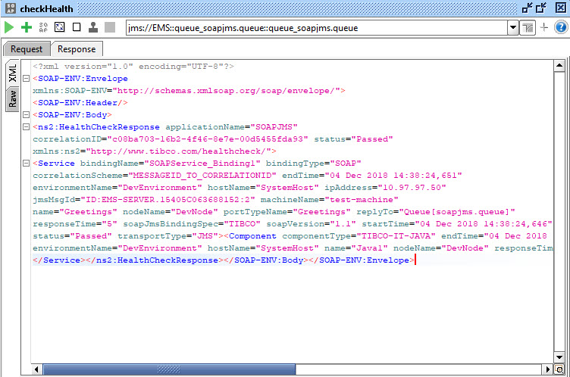Viewport: 570px width, 377px height.
Task: Click the closing SOAP-ENV:Envelope tag
Action: coord(362,260)
